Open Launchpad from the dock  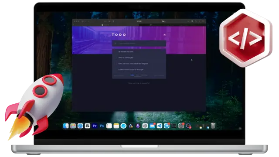(x=73, y=126)
